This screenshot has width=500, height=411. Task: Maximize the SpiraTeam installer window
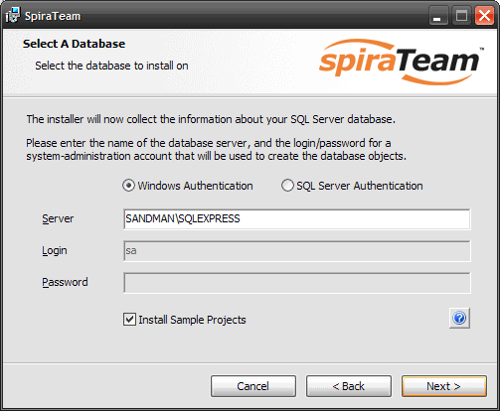[x=461, y=16]
